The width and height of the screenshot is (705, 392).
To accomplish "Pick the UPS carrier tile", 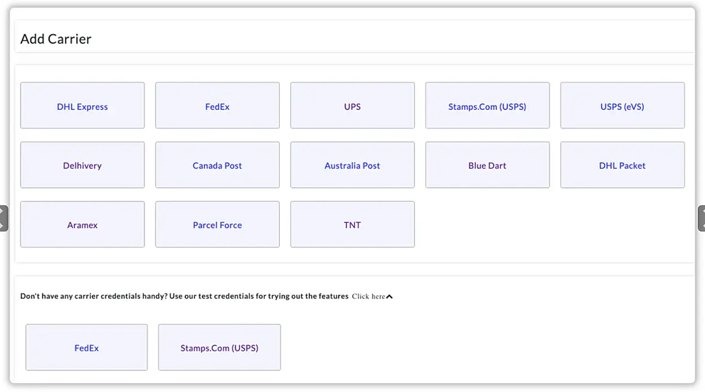I will coord(352,106).
